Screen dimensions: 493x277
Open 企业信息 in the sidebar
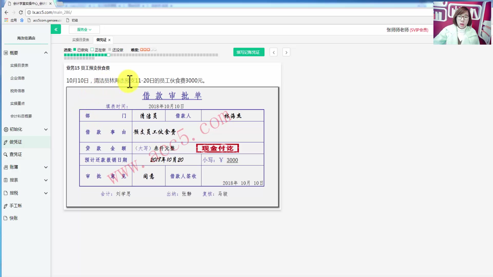[x=17, y=78]
